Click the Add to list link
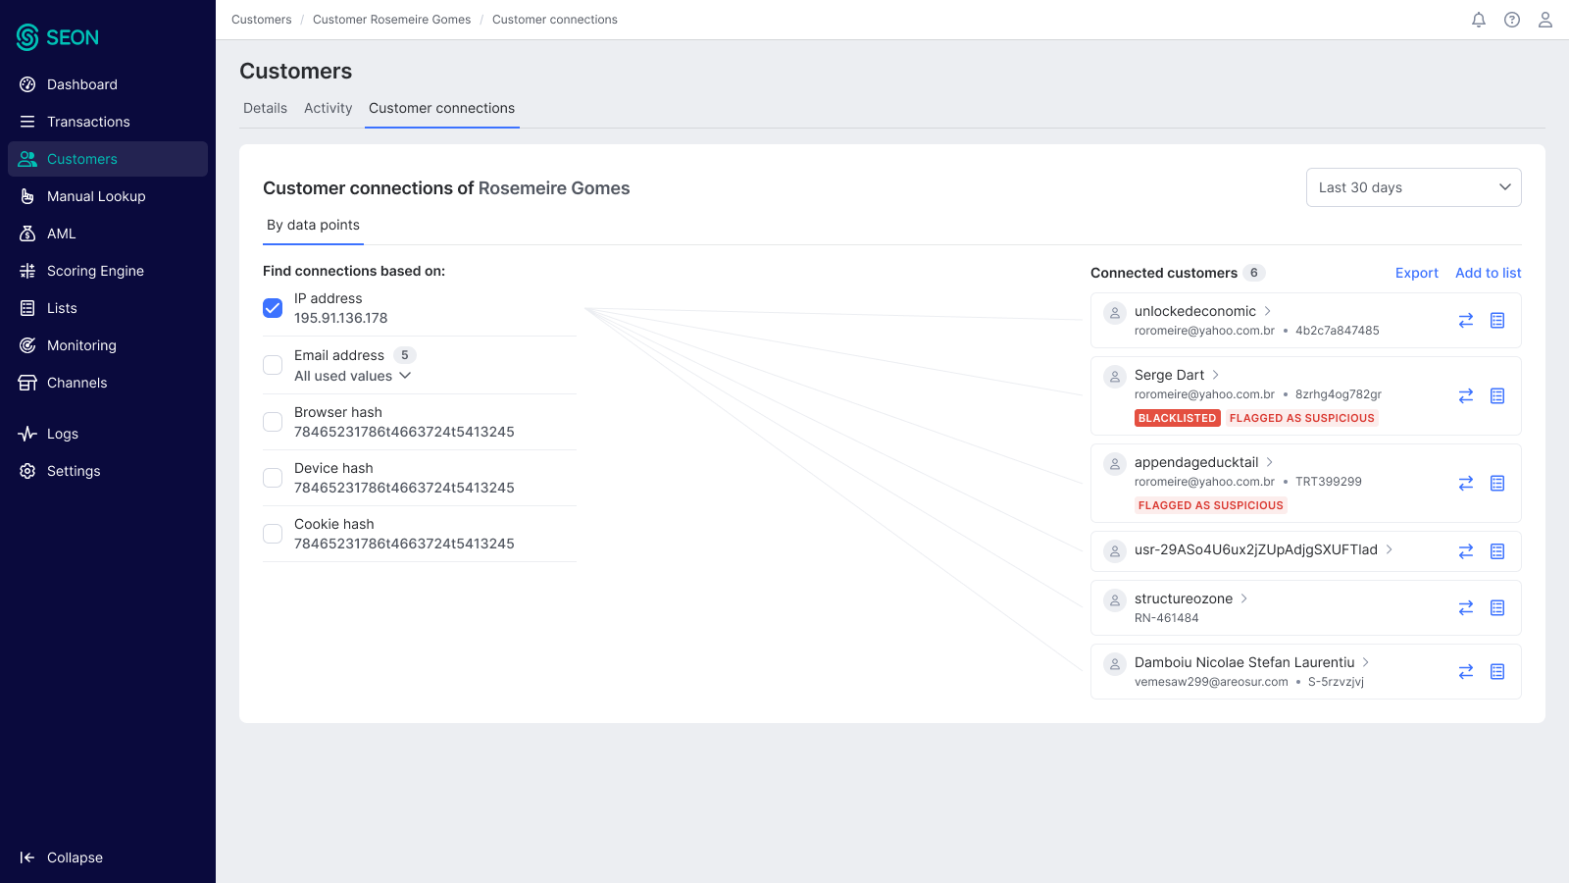This screenshot has width=1569, height=883. (1488, 273)
